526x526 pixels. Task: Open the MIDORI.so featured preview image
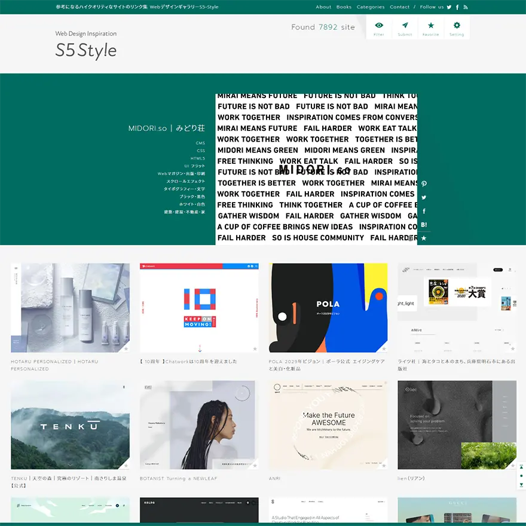[316, 169]
